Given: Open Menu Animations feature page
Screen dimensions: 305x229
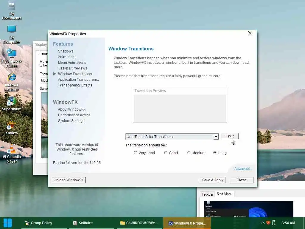Looking at the screenshot, I should click(x=72, y=63).
